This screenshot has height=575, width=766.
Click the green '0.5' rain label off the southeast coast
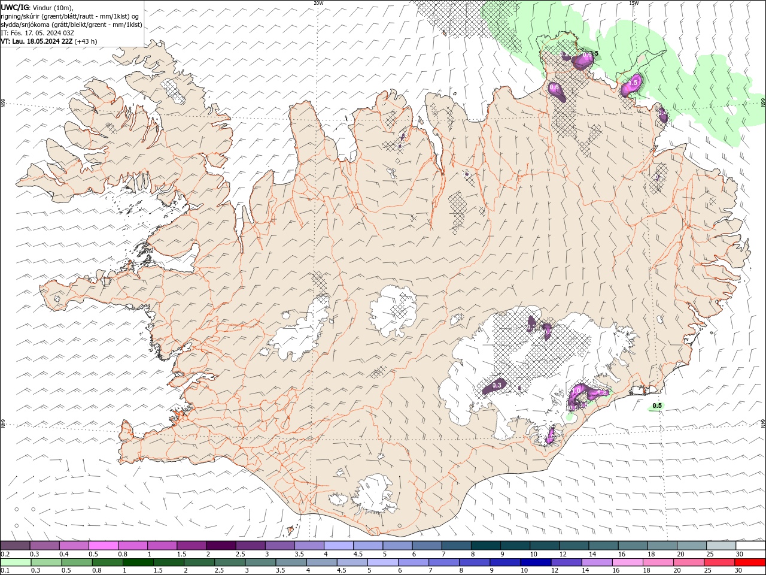[x=657, y=406]
